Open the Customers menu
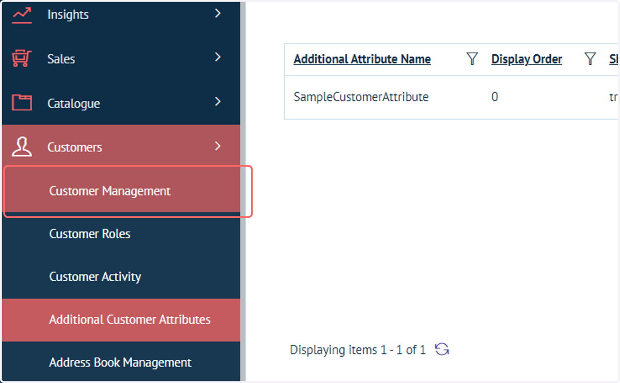This screenshot has height=383, width=620. coord(121,147)
